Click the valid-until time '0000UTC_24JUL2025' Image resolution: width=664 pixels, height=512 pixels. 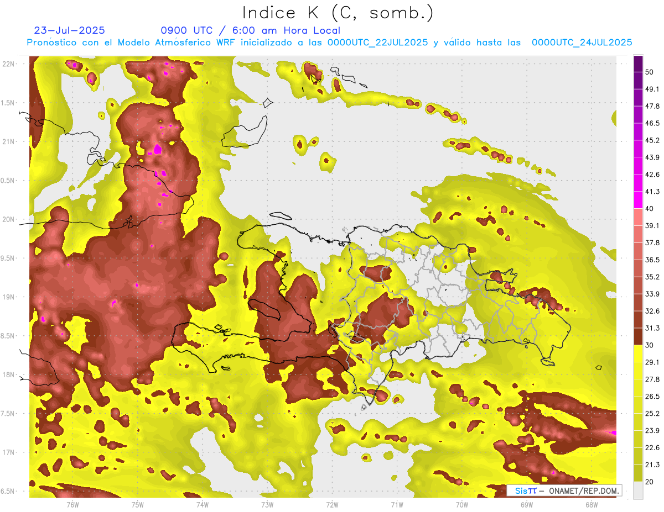pos(582,43)
